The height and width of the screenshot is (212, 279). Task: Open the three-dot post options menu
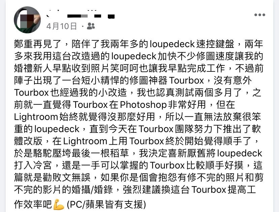(x=259, y=15)
